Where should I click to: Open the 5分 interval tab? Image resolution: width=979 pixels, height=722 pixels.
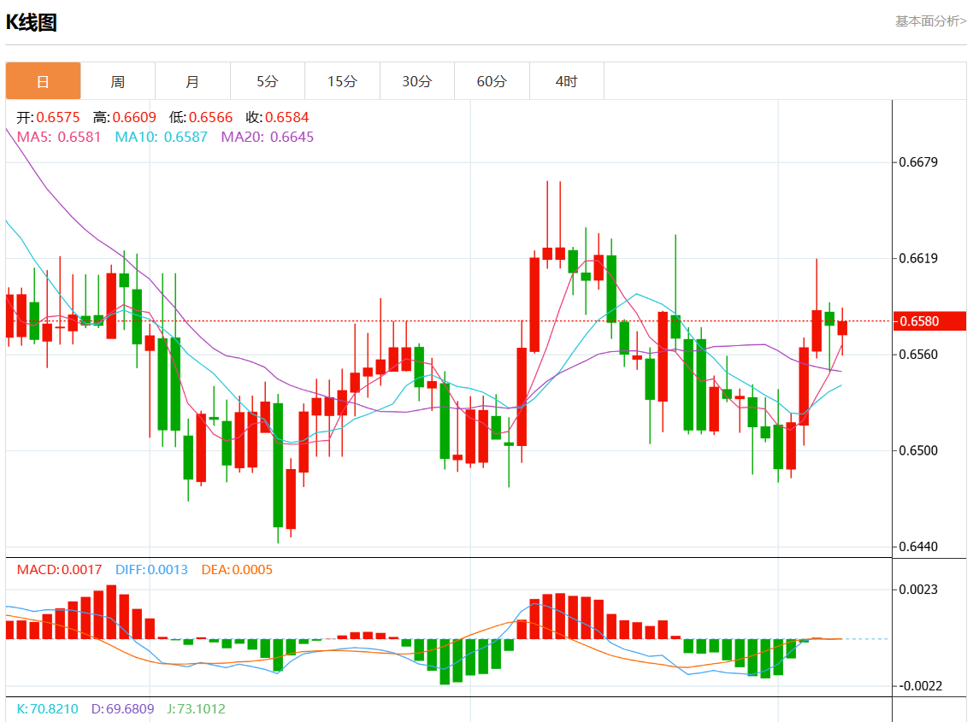[x=268, y=81]
